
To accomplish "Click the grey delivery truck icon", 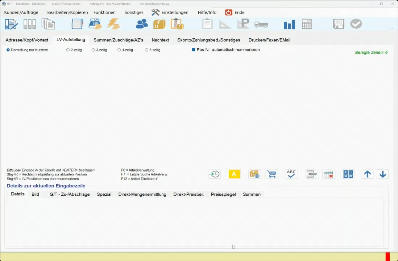I will click(261, 24).
